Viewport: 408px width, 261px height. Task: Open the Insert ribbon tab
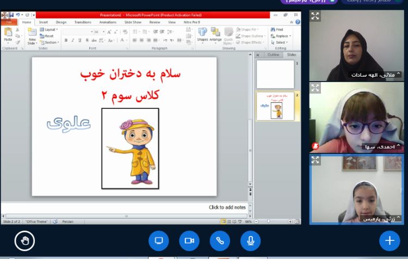click(x=44, y=22)
